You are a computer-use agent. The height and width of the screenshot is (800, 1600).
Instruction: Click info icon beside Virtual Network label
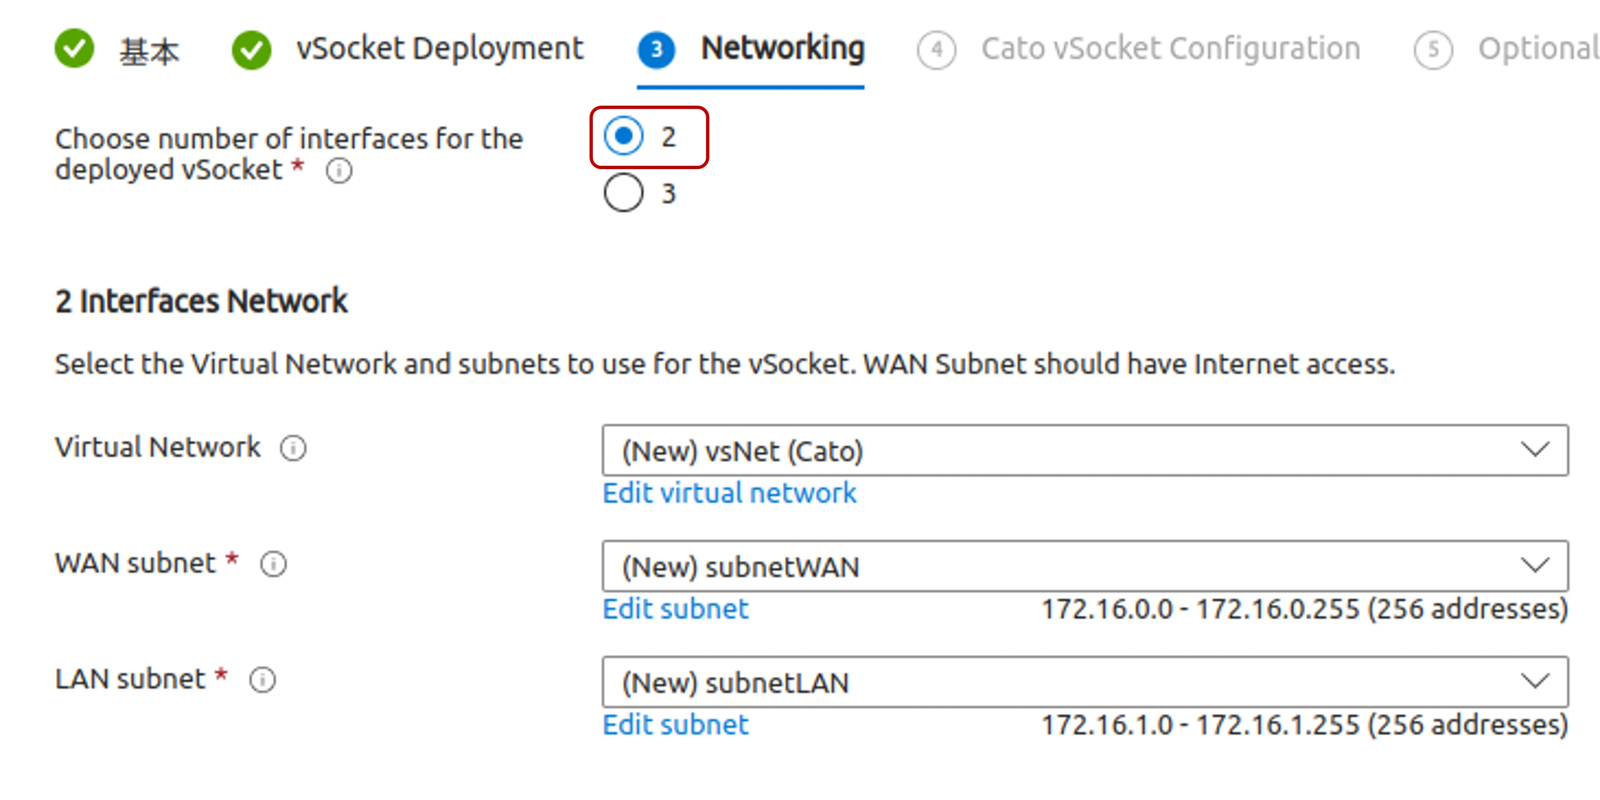pyautogui.click(x=293, y=448)
